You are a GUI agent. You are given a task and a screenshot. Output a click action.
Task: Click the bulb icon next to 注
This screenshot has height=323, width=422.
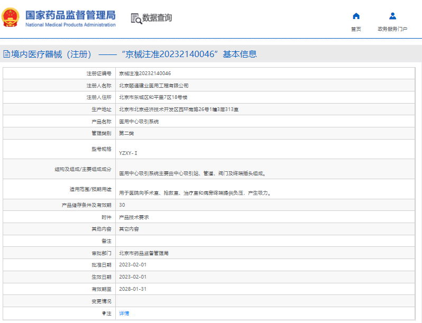104,313
